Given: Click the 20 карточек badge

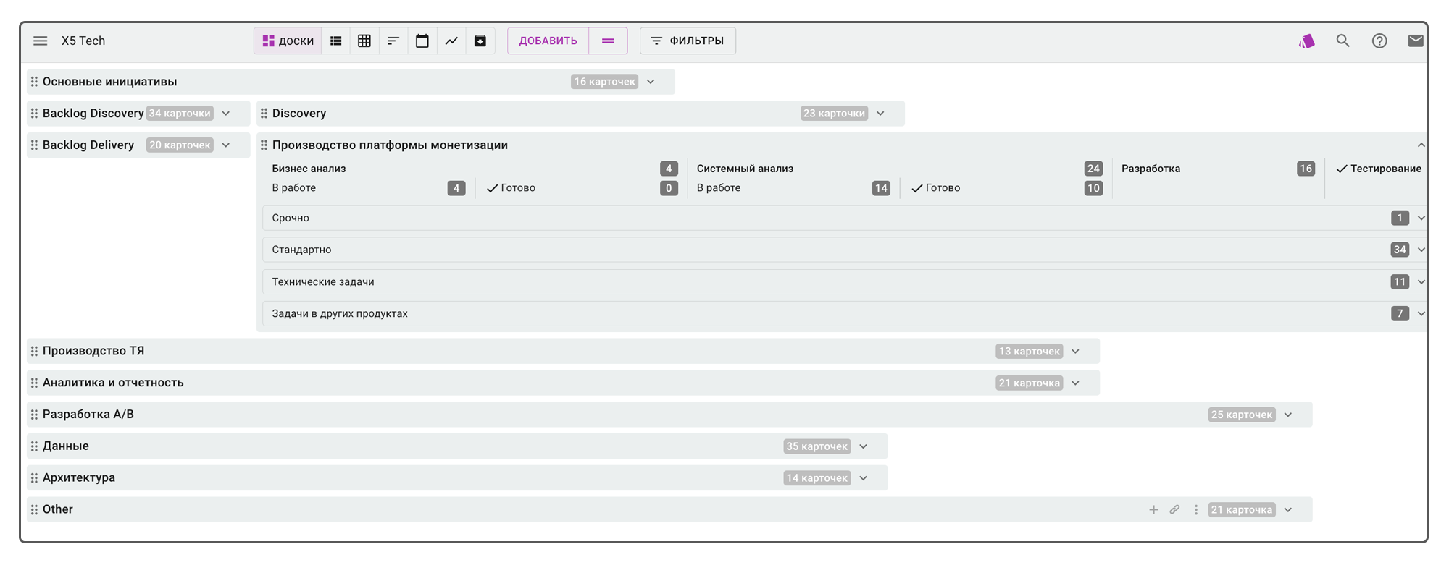Looking at the screenshot, I should [180, 145].
